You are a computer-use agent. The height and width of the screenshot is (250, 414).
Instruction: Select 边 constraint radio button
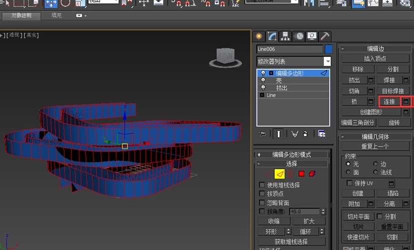(376, 164)
